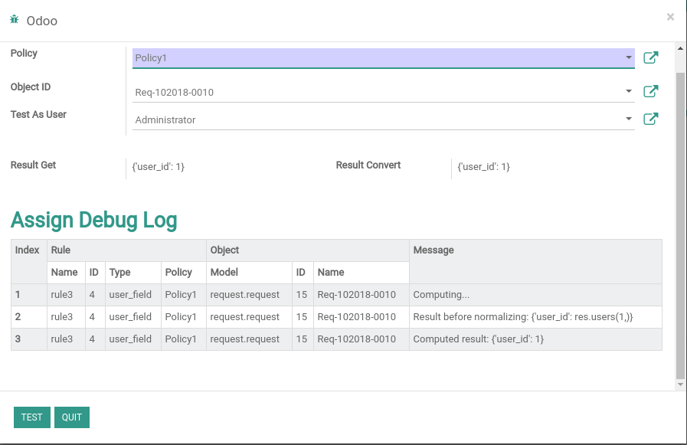Select log row with Computing... message
Image resolution: width=687 pixels, height=445 pixels.
pyautogui.click(x=336, y=295)
